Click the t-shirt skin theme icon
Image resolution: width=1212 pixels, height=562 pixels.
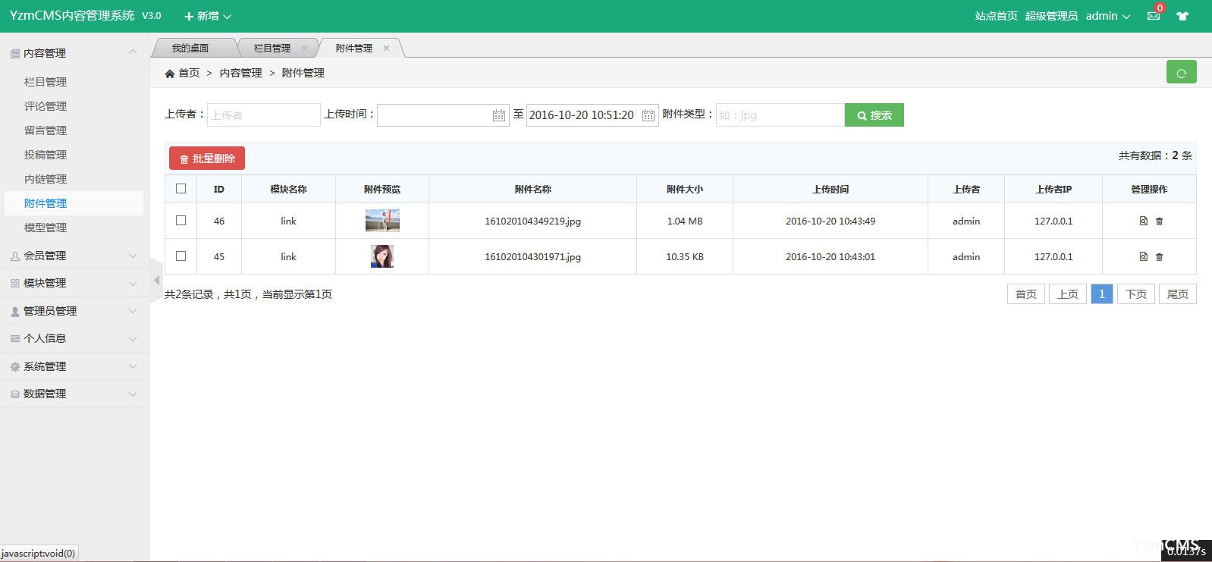tap(1182, 16)
